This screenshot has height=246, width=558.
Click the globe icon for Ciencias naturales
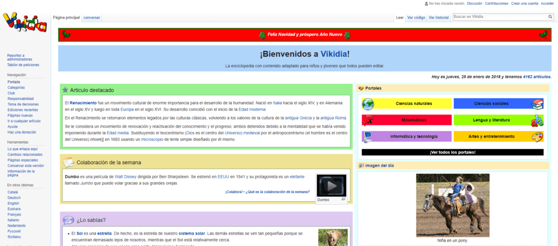[368, 104]
